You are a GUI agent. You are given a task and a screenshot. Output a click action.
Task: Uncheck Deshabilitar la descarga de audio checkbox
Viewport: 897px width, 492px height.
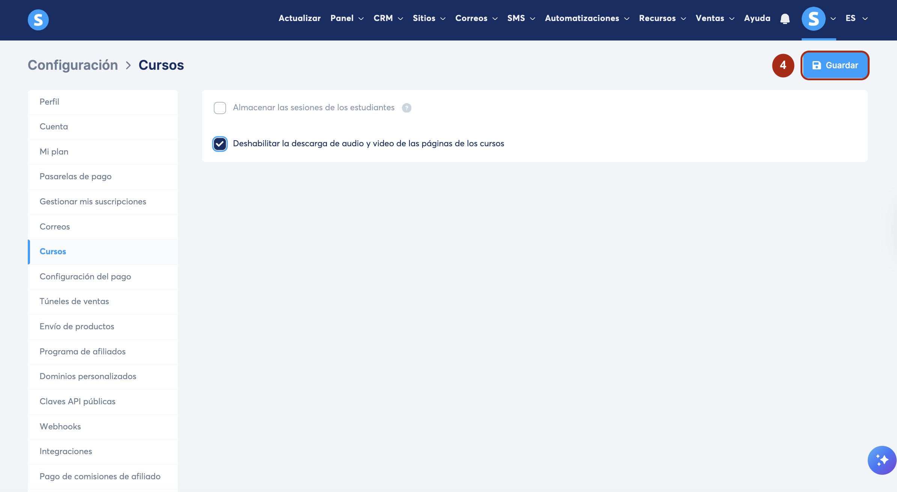point(220,144)
